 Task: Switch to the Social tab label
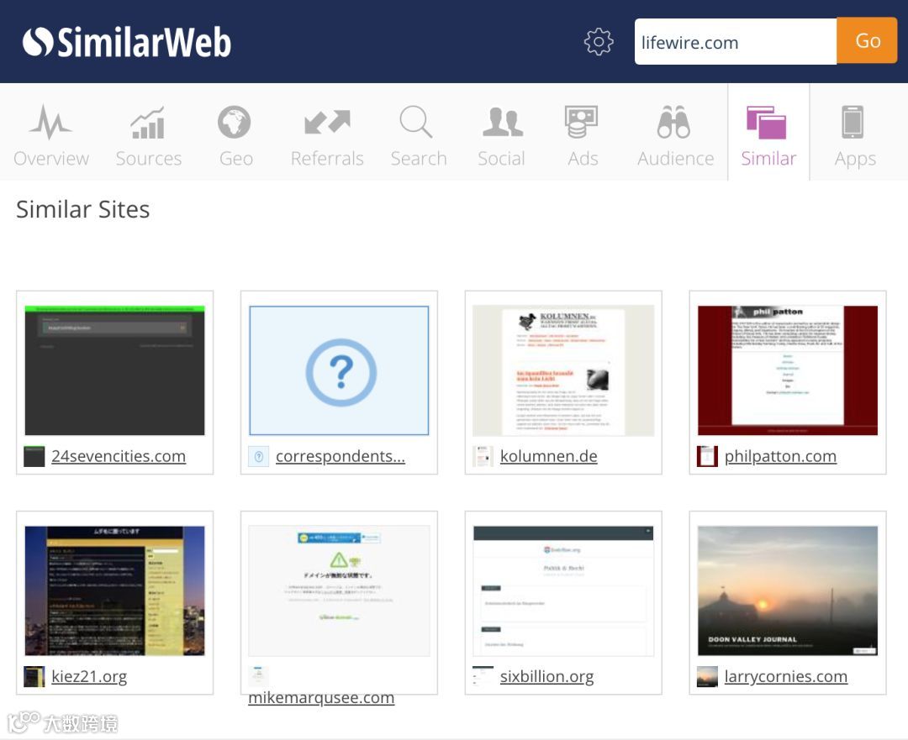point(501,159)
